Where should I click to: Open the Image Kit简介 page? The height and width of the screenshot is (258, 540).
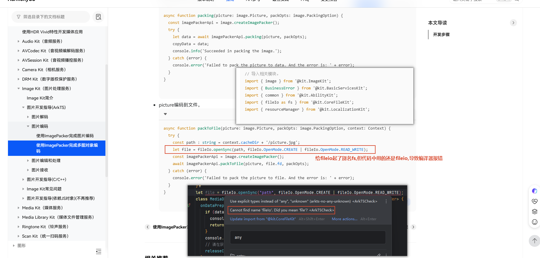coord(40,98)
